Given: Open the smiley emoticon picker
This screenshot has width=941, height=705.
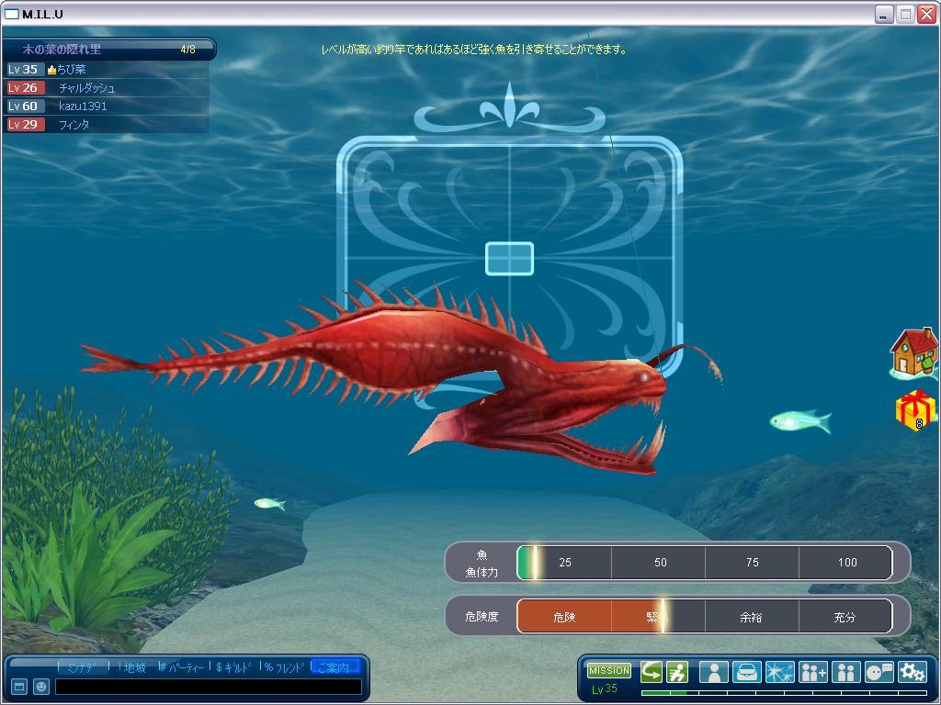Looking at the screenshot, I should click(x=41, y=687).
